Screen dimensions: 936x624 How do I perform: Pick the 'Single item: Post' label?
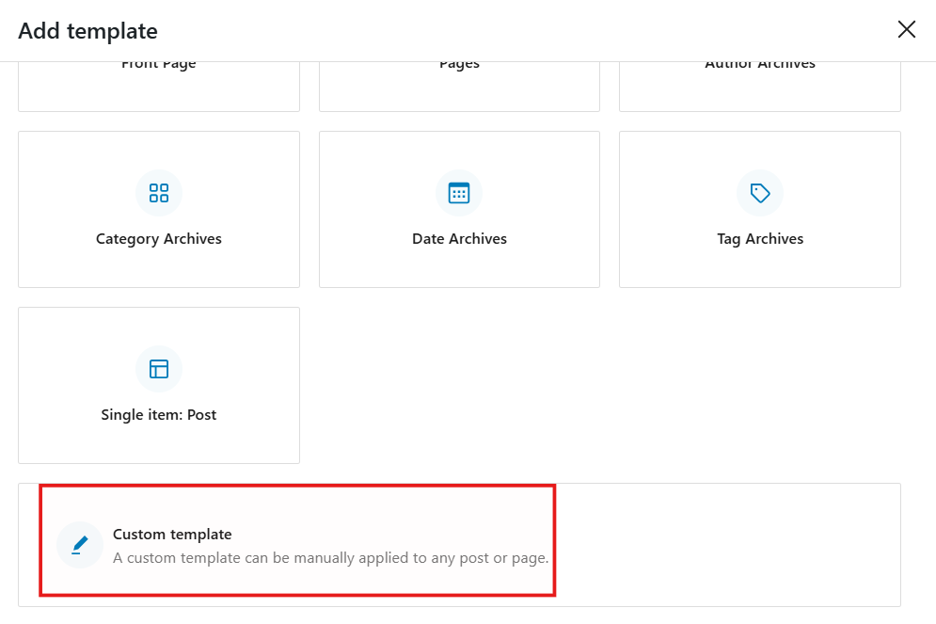159,415
